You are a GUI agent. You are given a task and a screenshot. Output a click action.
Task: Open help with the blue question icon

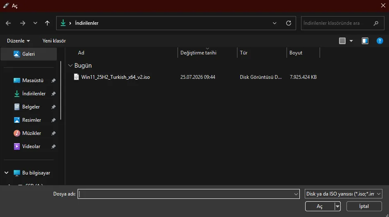click(x=380, y=41)
